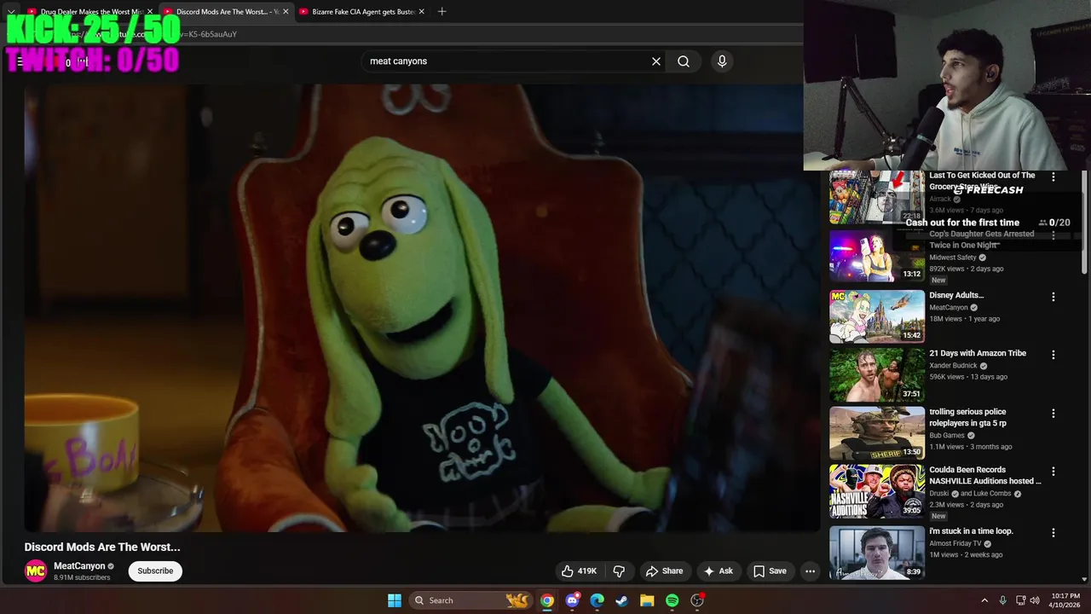Open volume control in system tray
Screen dimensions: 1091x614
pyautogui.click(x=1035, y=600)
